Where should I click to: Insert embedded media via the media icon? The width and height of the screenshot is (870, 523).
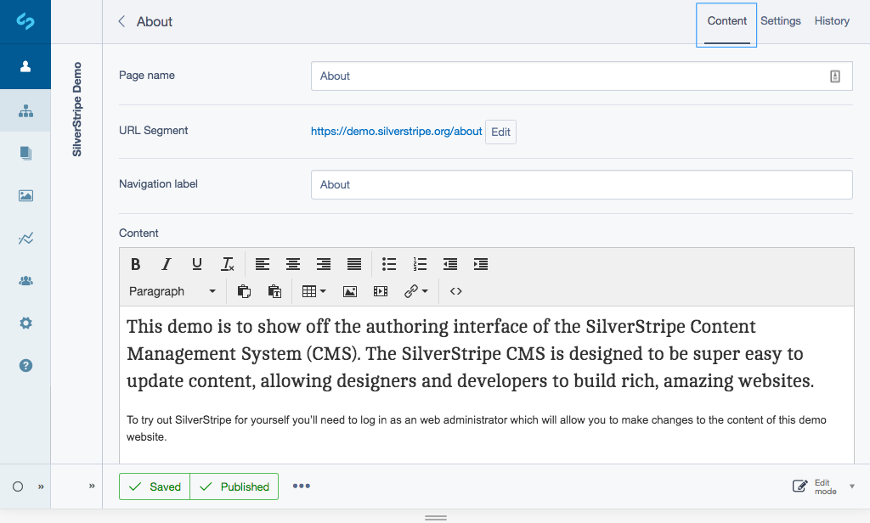click(x=381, y=291)
